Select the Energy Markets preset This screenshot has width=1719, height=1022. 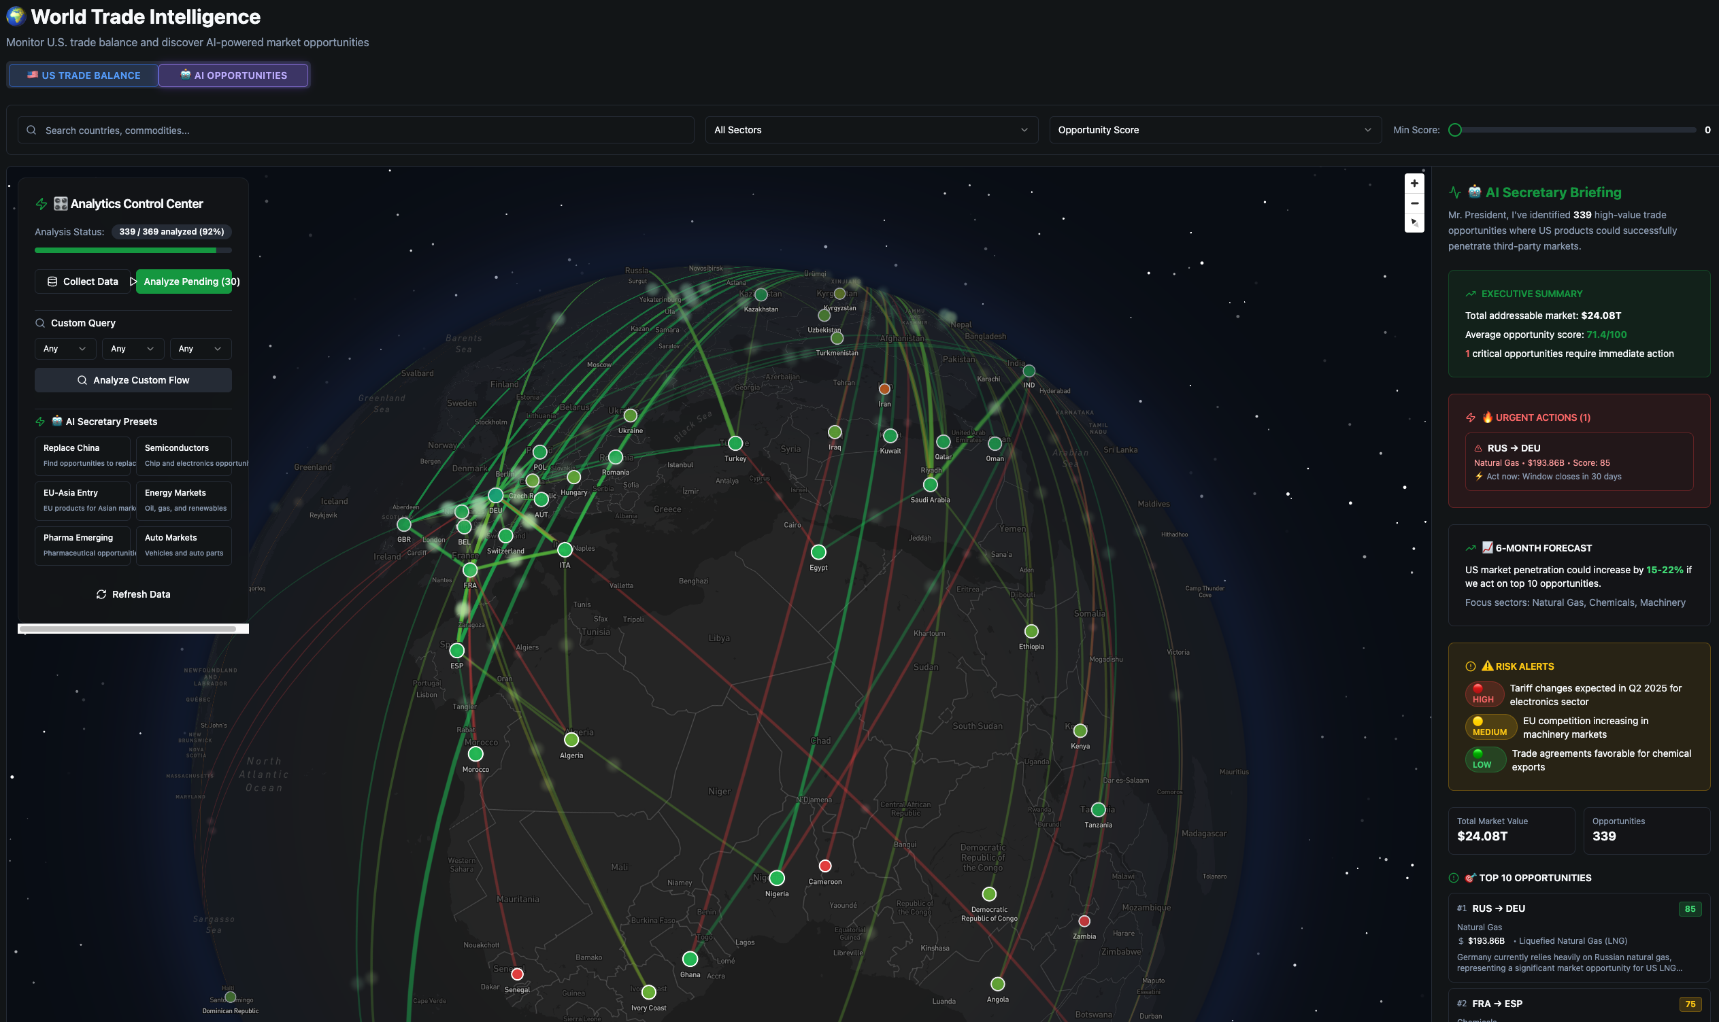click(x=184, y=499)
